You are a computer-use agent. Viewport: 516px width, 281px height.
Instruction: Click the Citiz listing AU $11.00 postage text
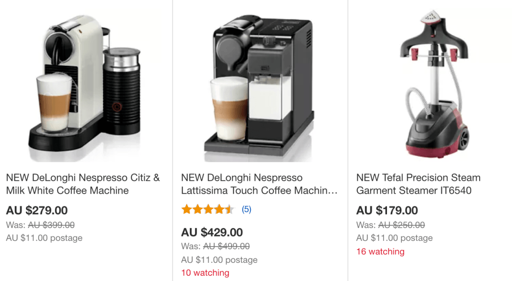click(x=44, y=238)
